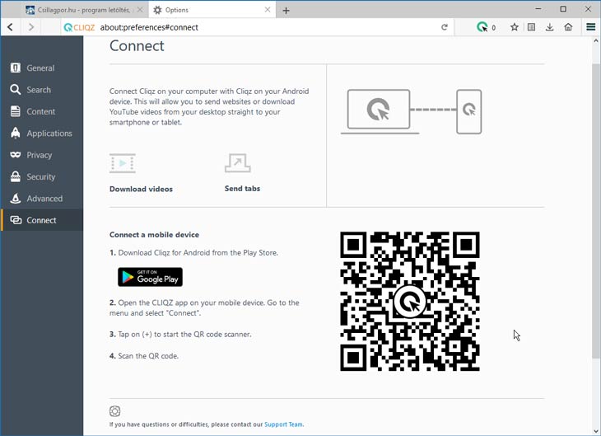
Task: Click the scrollbar down arrow
Action: 595,431
